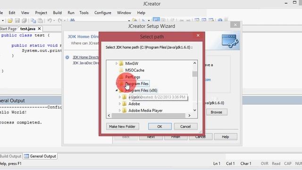Click the 'OVR' status bar indicator
This screenshot has width=302, height=170.
(264, 163)
